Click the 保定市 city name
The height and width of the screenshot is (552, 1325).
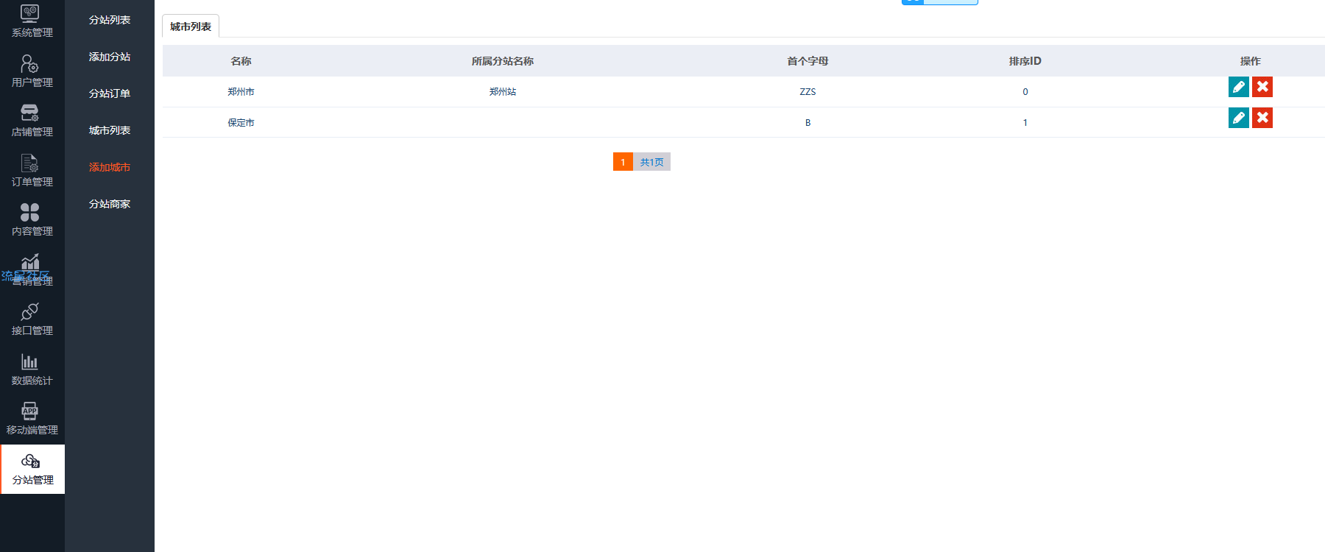point(241,123)
